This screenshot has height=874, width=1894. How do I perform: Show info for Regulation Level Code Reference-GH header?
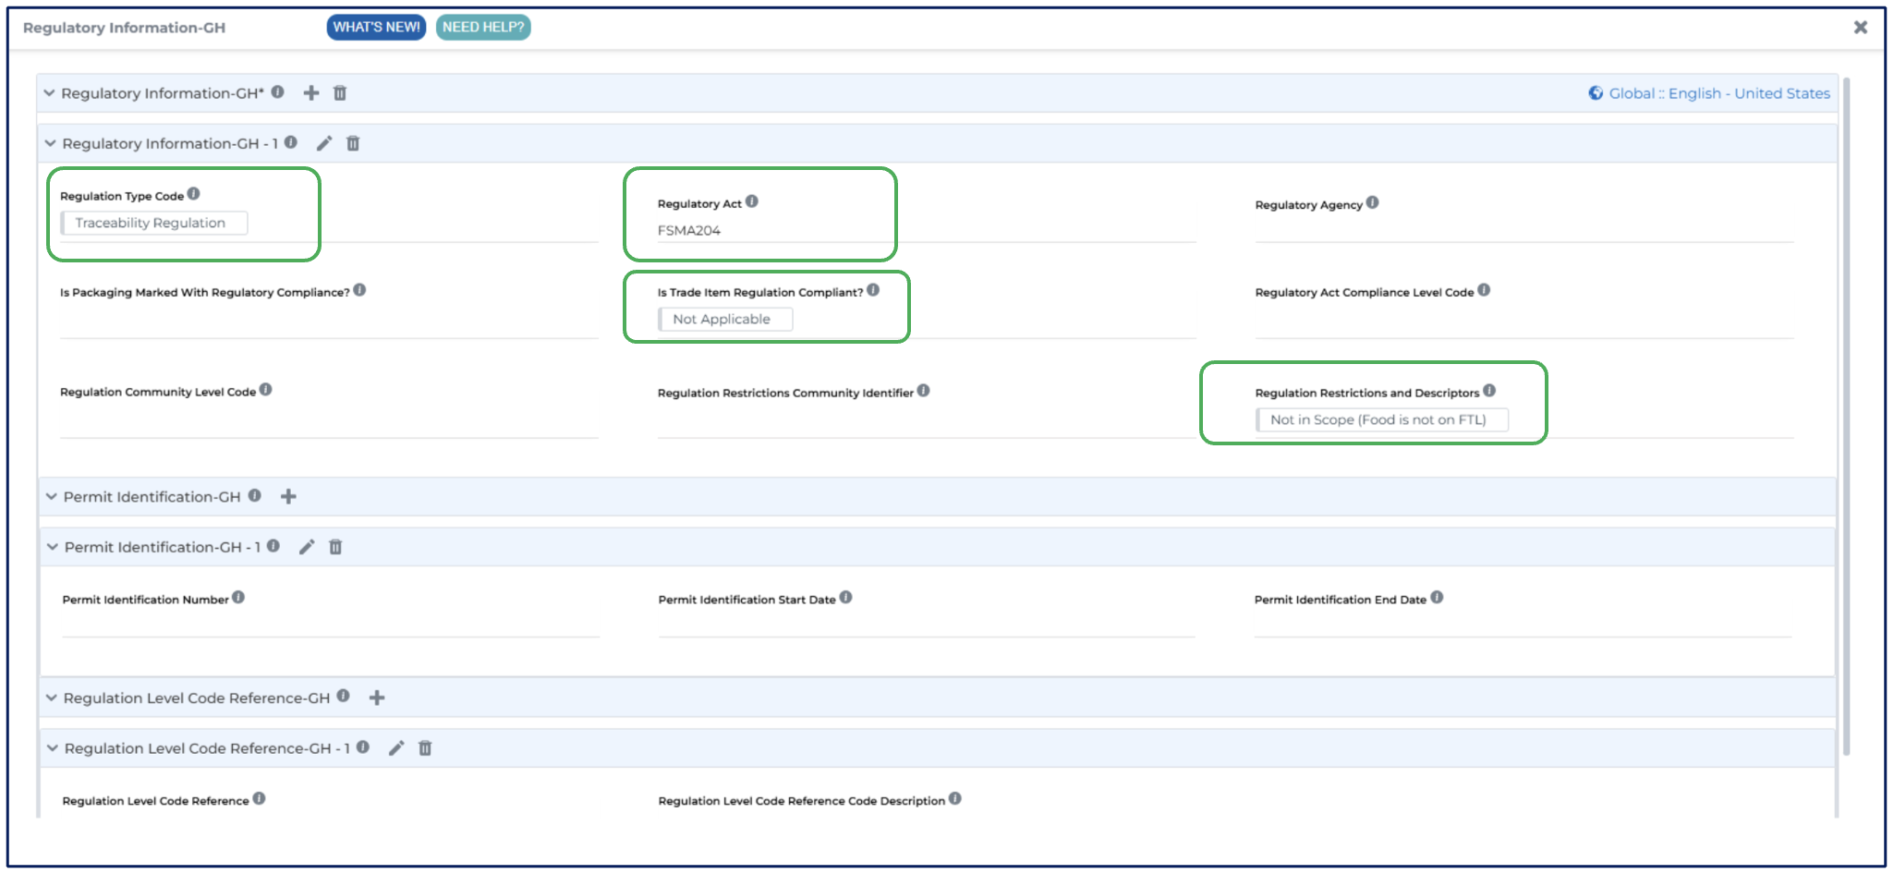(344, 696)
